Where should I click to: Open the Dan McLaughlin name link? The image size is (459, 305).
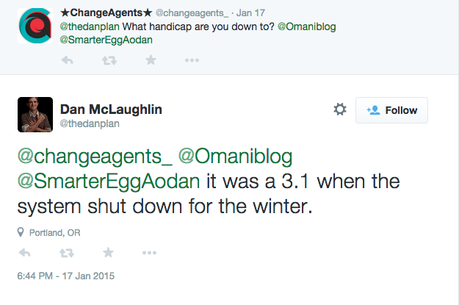(x=110, y=109)
